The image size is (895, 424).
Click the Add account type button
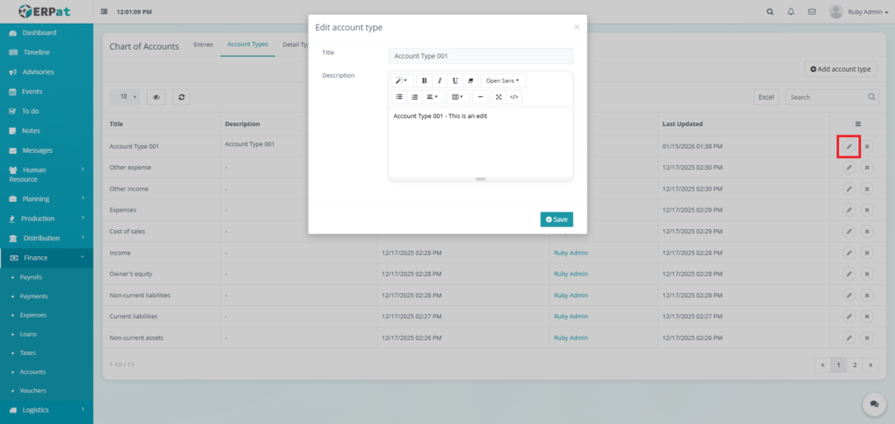[x=840, y=69]
